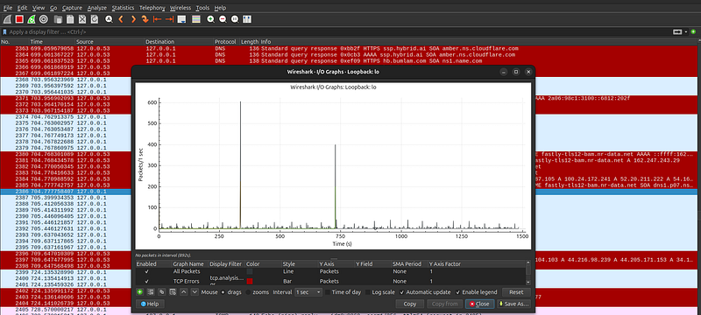The width and height of the screenshot is (701, 315).
Task: Click the Copy button in I/O Graphs
Action: [409, 304]
